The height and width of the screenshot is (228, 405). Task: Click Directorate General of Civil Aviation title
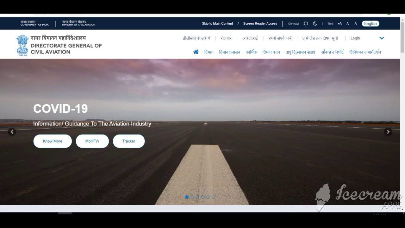(66, 49)
